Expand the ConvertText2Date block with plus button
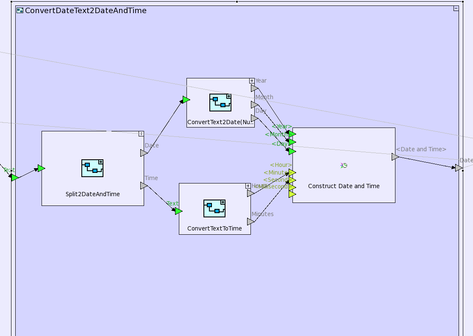The width and height of the screenshot is (473, 336). click(252, 81)
